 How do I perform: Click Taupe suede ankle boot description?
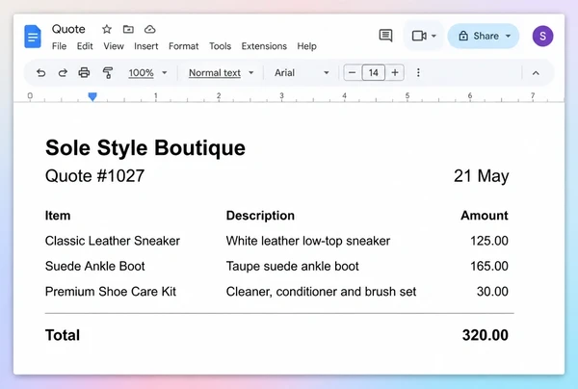292,266
